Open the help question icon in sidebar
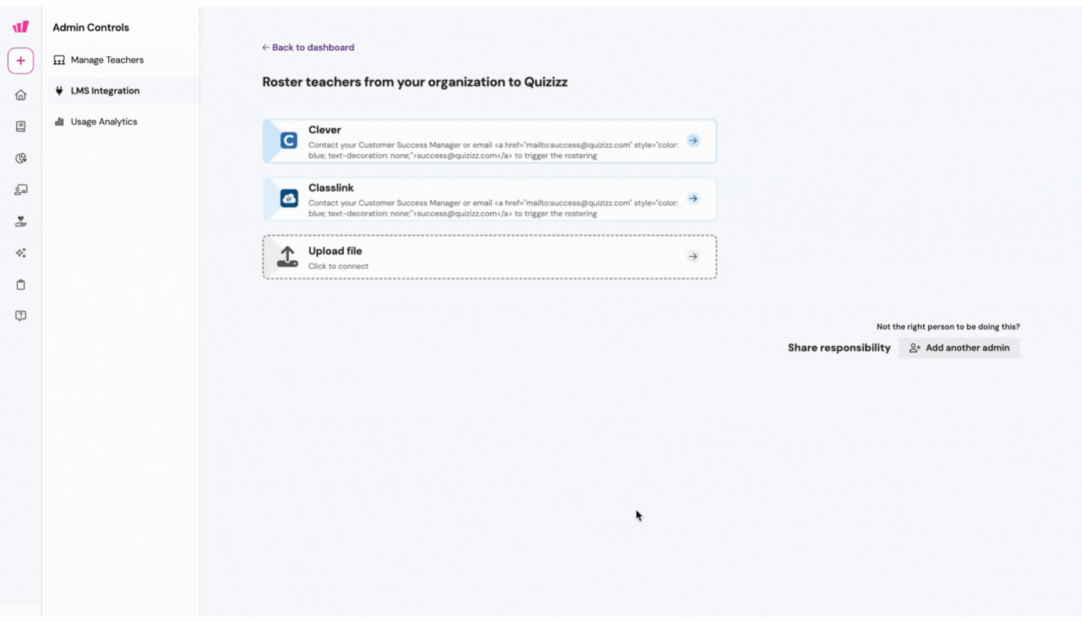Screen dimensions: 1082x622 point(21,316)
